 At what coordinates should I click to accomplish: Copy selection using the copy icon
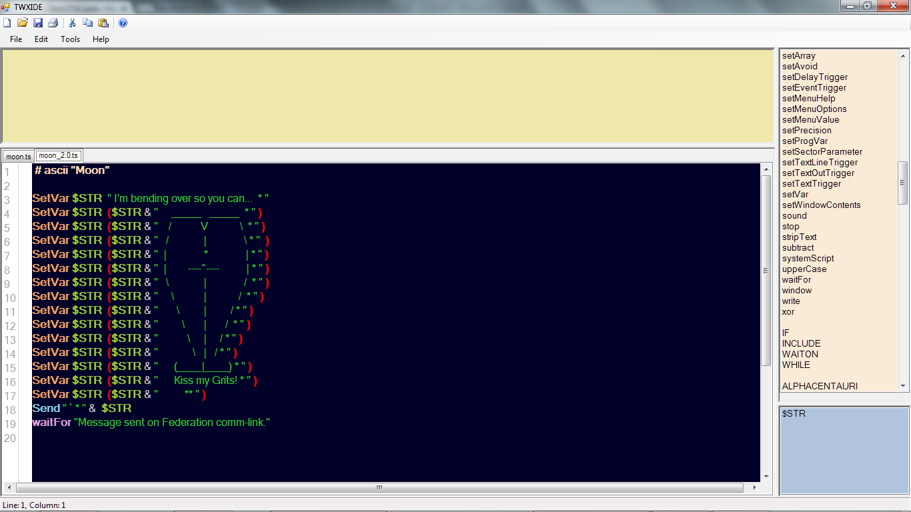click(x=87, y=22)
